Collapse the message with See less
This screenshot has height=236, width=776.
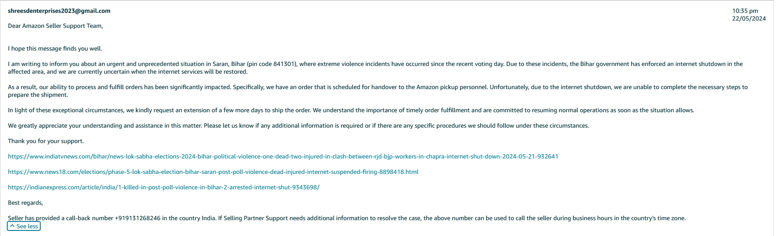[24, 226]
